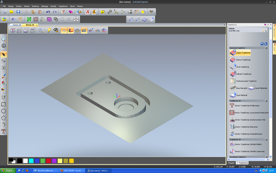Open Skrzynka odbiorcza taskbar item
The height and width of the screenshot is (173, 276).
pos(46,171)
